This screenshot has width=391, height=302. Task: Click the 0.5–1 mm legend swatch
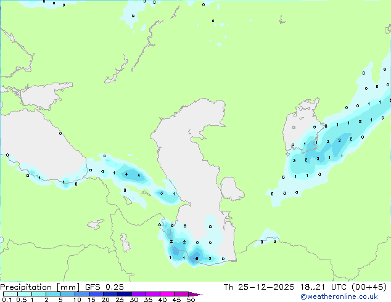tap(25, 294)
